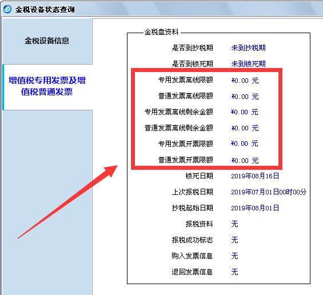Select 增值税专用发票及增值税普通发票 tab

pos(47,86)
